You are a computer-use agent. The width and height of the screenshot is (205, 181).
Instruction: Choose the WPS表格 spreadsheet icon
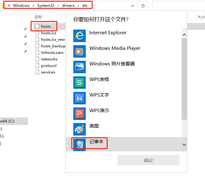[79, 83]
